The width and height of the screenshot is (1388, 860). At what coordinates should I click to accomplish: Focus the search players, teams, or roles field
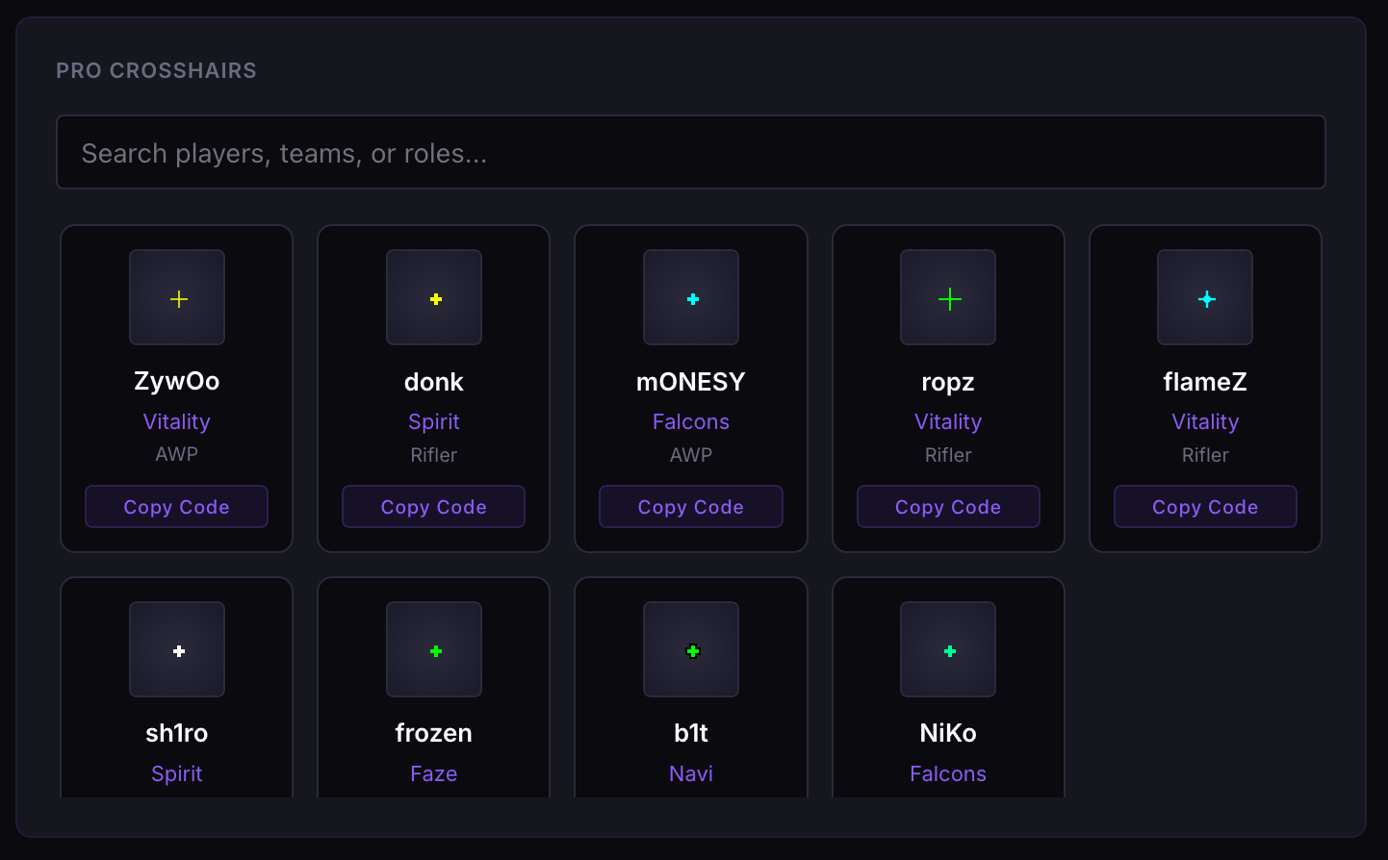point(691,152)
